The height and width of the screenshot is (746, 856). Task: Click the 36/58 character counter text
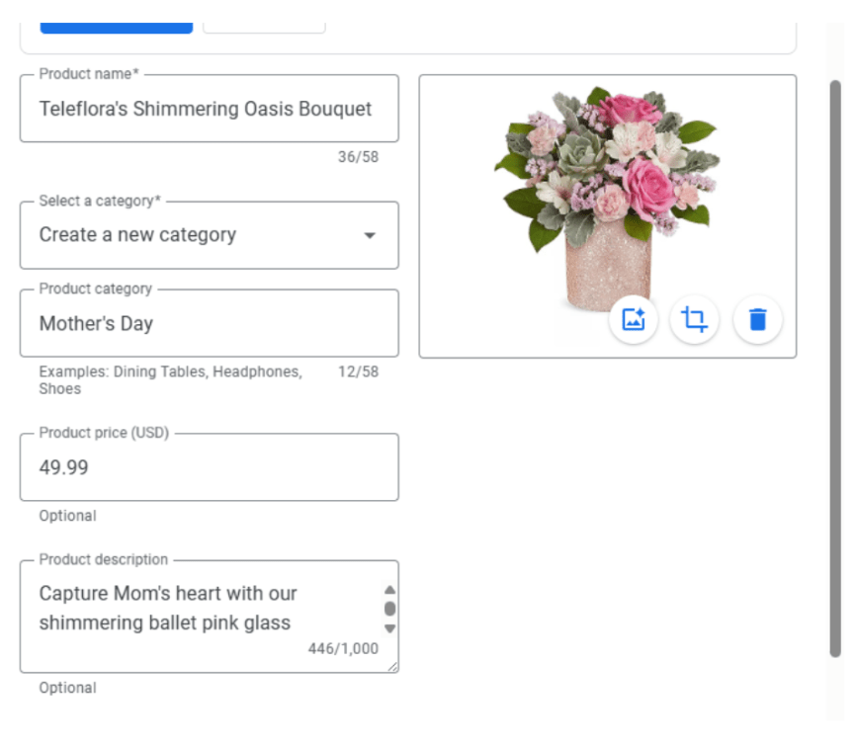(x=358, y=157)
